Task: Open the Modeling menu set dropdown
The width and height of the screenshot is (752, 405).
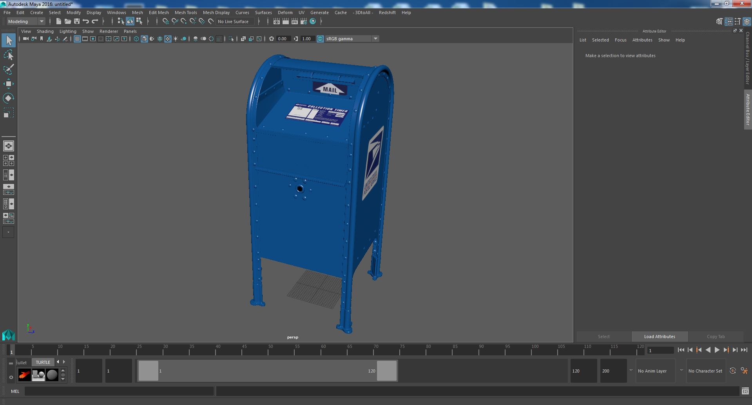Action: pyautogui.click(x=26, y=22)
